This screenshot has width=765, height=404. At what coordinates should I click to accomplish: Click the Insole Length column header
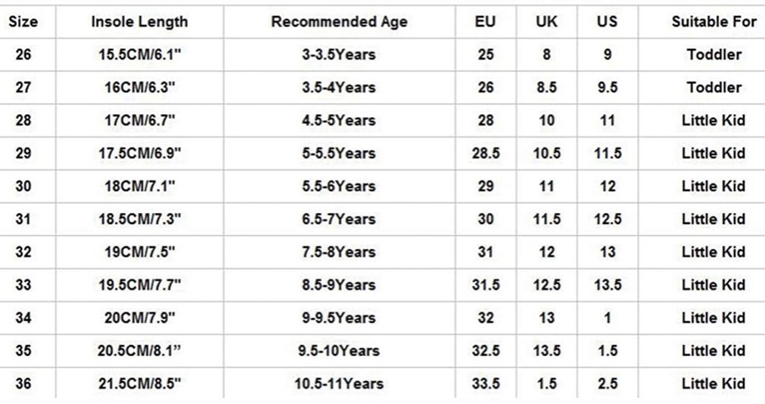pos(140,22)
